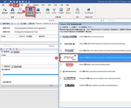Open the TCP/IP protocol stack icon
131x108 pixels.
(89, 11)
